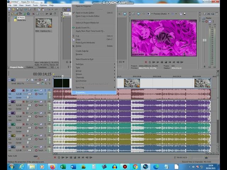
Task: Click Stop in the timeline transport bar
Action: pos(75,157)
